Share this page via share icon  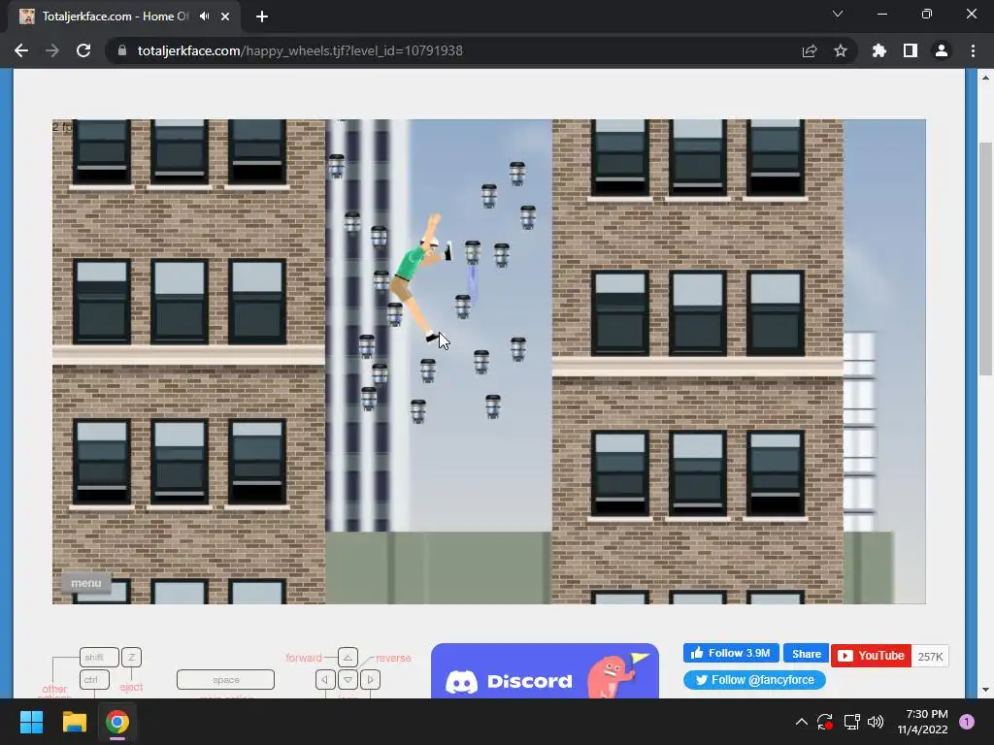[810, 50]
